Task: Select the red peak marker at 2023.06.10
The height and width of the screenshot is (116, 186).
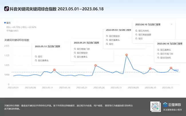Action: [150, 69]
